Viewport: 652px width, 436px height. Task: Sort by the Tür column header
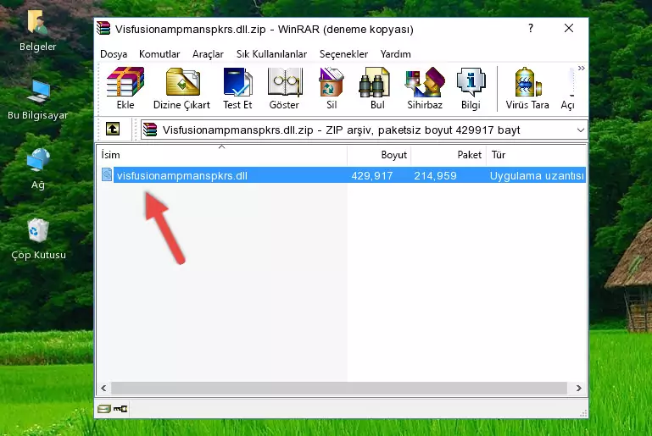coord(536,155)
